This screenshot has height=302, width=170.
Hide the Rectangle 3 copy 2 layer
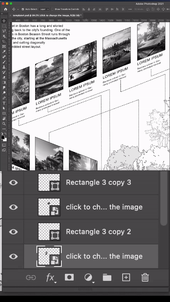[x=13, y=232]
